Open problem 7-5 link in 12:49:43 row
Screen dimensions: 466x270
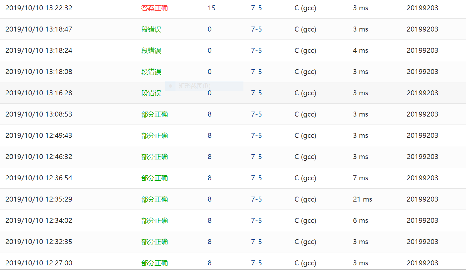pyautogui.click(x=256, y=135)
